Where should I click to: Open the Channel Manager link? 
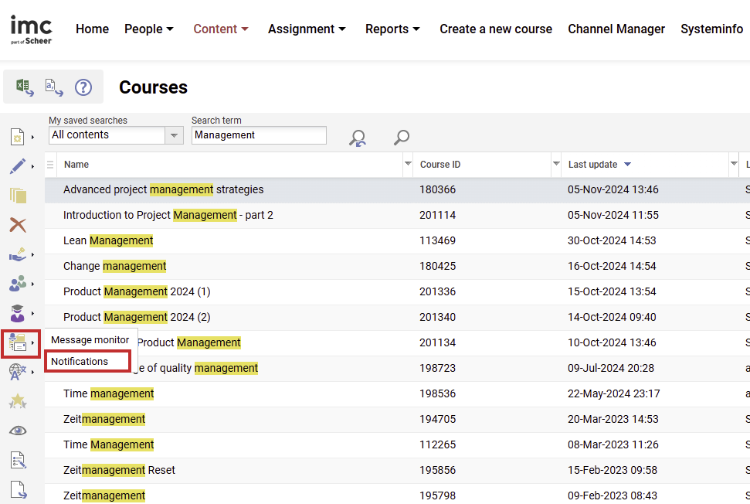(616, 29)
